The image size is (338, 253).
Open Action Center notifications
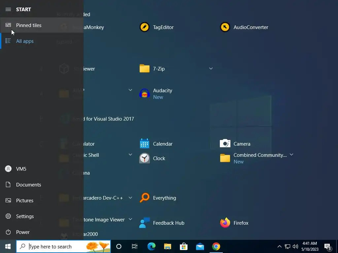click(x=328, y=246)
